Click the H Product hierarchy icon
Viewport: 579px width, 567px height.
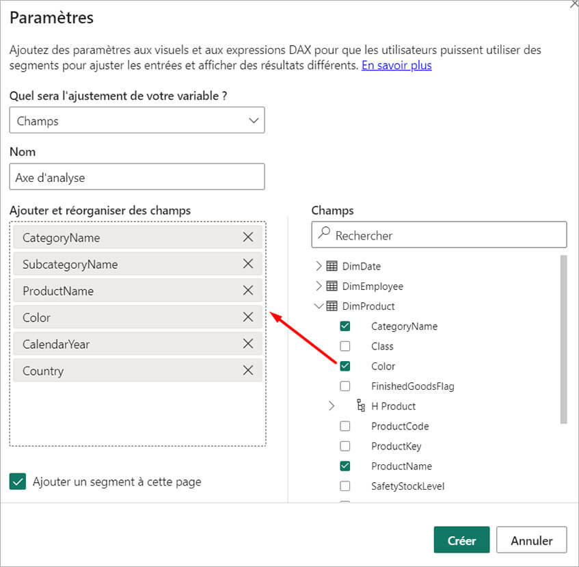pyautogui.click(x=360, y=406)
